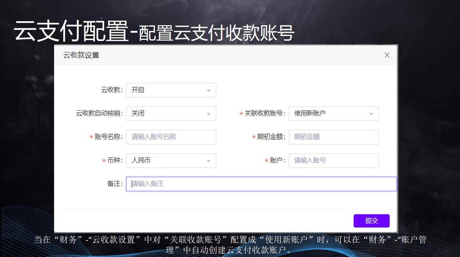
Task: Open the 币种 dropdown showing 人民币
Action: [x=171, y=161]
